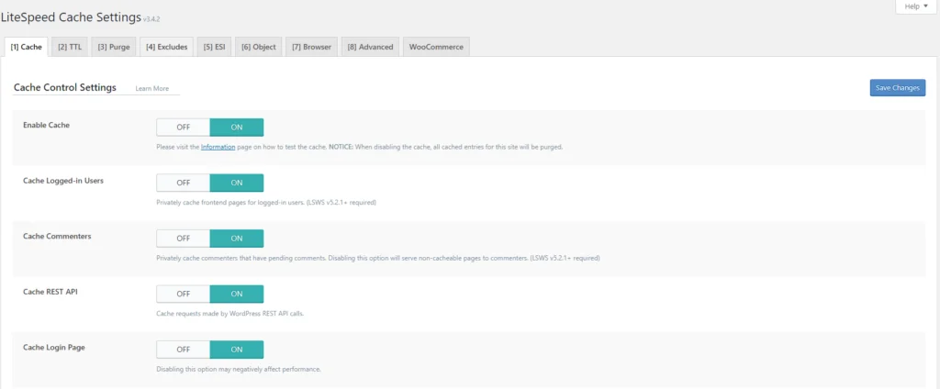Click the Enable Cache label
The height and width of the screenshot is (389, 940).
click(x=46, y=126)
